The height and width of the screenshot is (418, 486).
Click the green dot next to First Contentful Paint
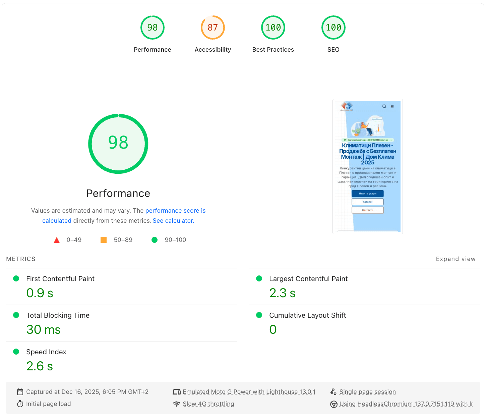[x=16, y=278]
